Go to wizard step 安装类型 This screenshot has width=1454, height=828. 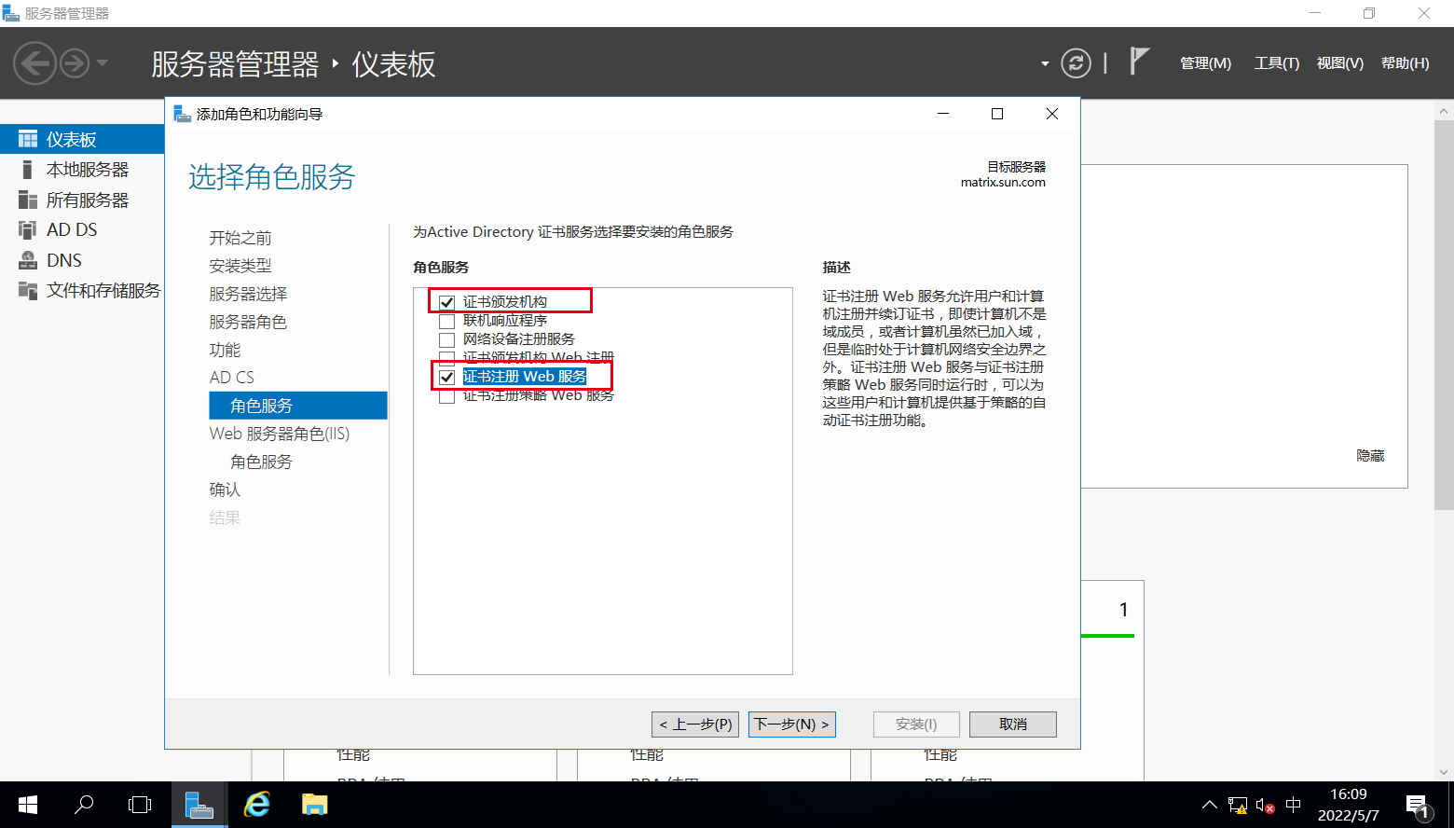(x=240, y=266)
